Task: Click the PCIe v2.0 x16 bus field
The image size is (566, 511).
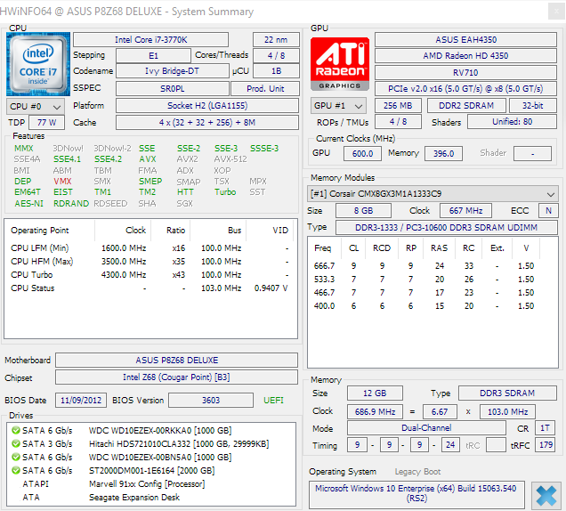Action: click(465, 89)
